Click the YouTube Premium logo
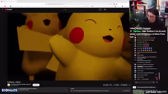Screen dimensions: 168x94 (8, 9)
